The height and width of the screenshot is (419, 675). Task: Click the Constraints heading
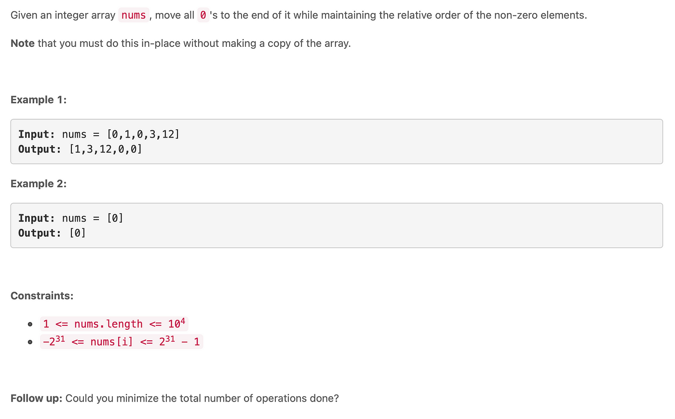[42, 296]
